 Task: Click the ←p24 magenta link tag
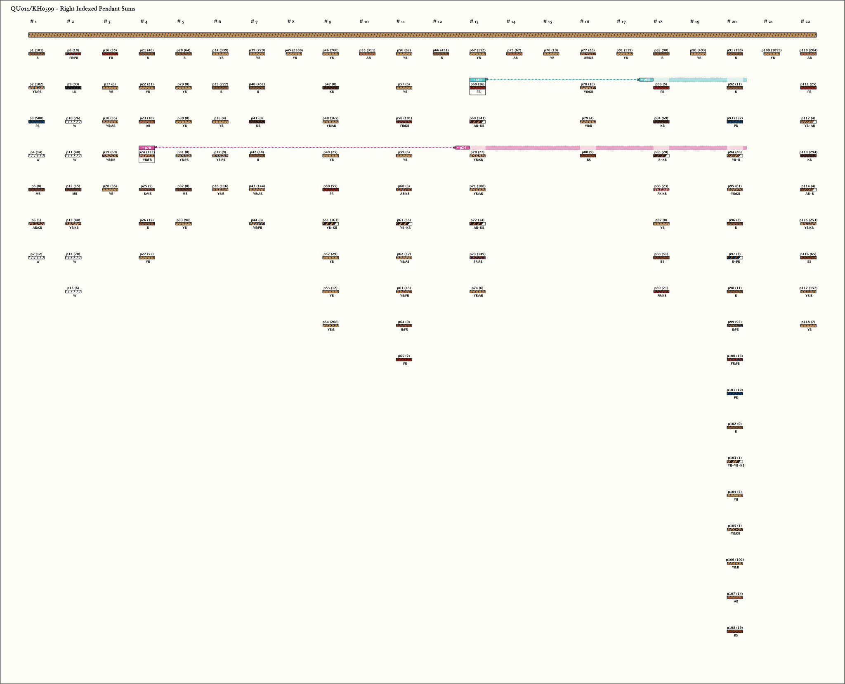coord(463,147)
